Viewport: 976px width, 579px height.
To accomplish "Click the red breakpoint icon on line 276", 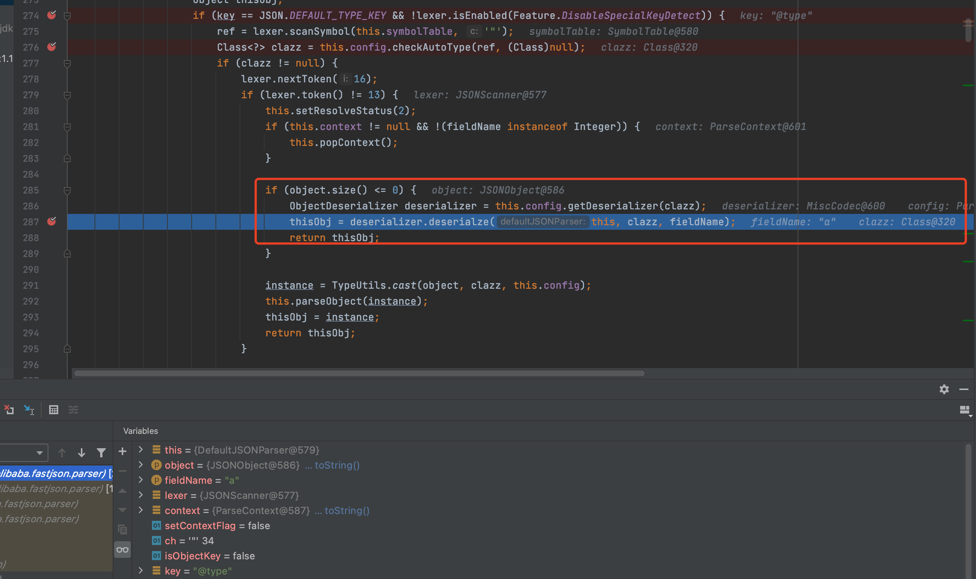I will 52,47.
